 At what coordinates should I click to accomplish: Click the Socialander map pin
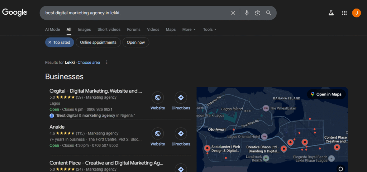(x=207, y=148)
